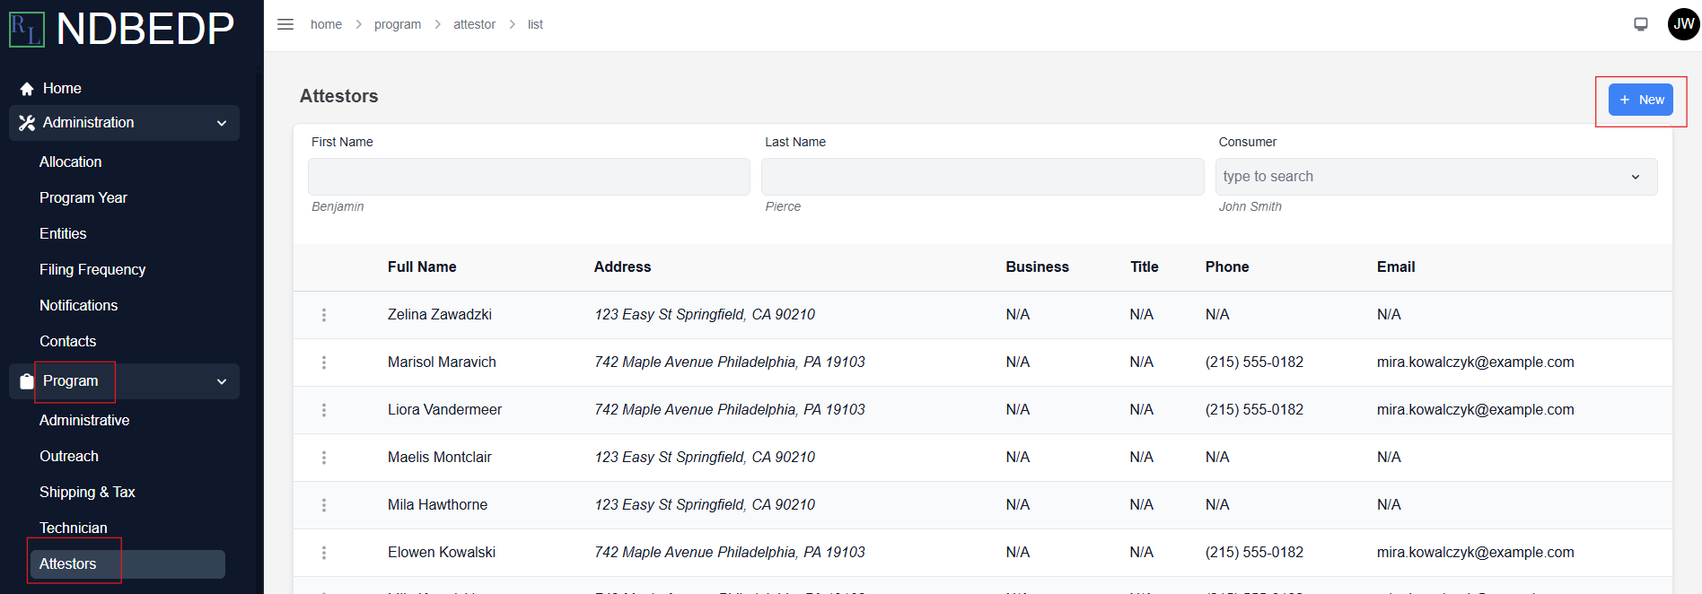
Task: Open the Consumer search dropdown
Action: click(1436, 177)
